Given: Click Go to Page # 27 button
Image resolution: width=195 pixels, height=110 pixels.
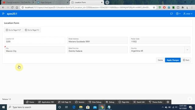Looking at the screenshot, I should pos(13,30).
